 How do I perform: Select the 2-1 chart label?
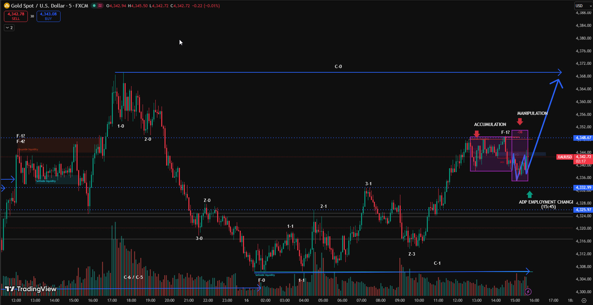click(323, 206)
